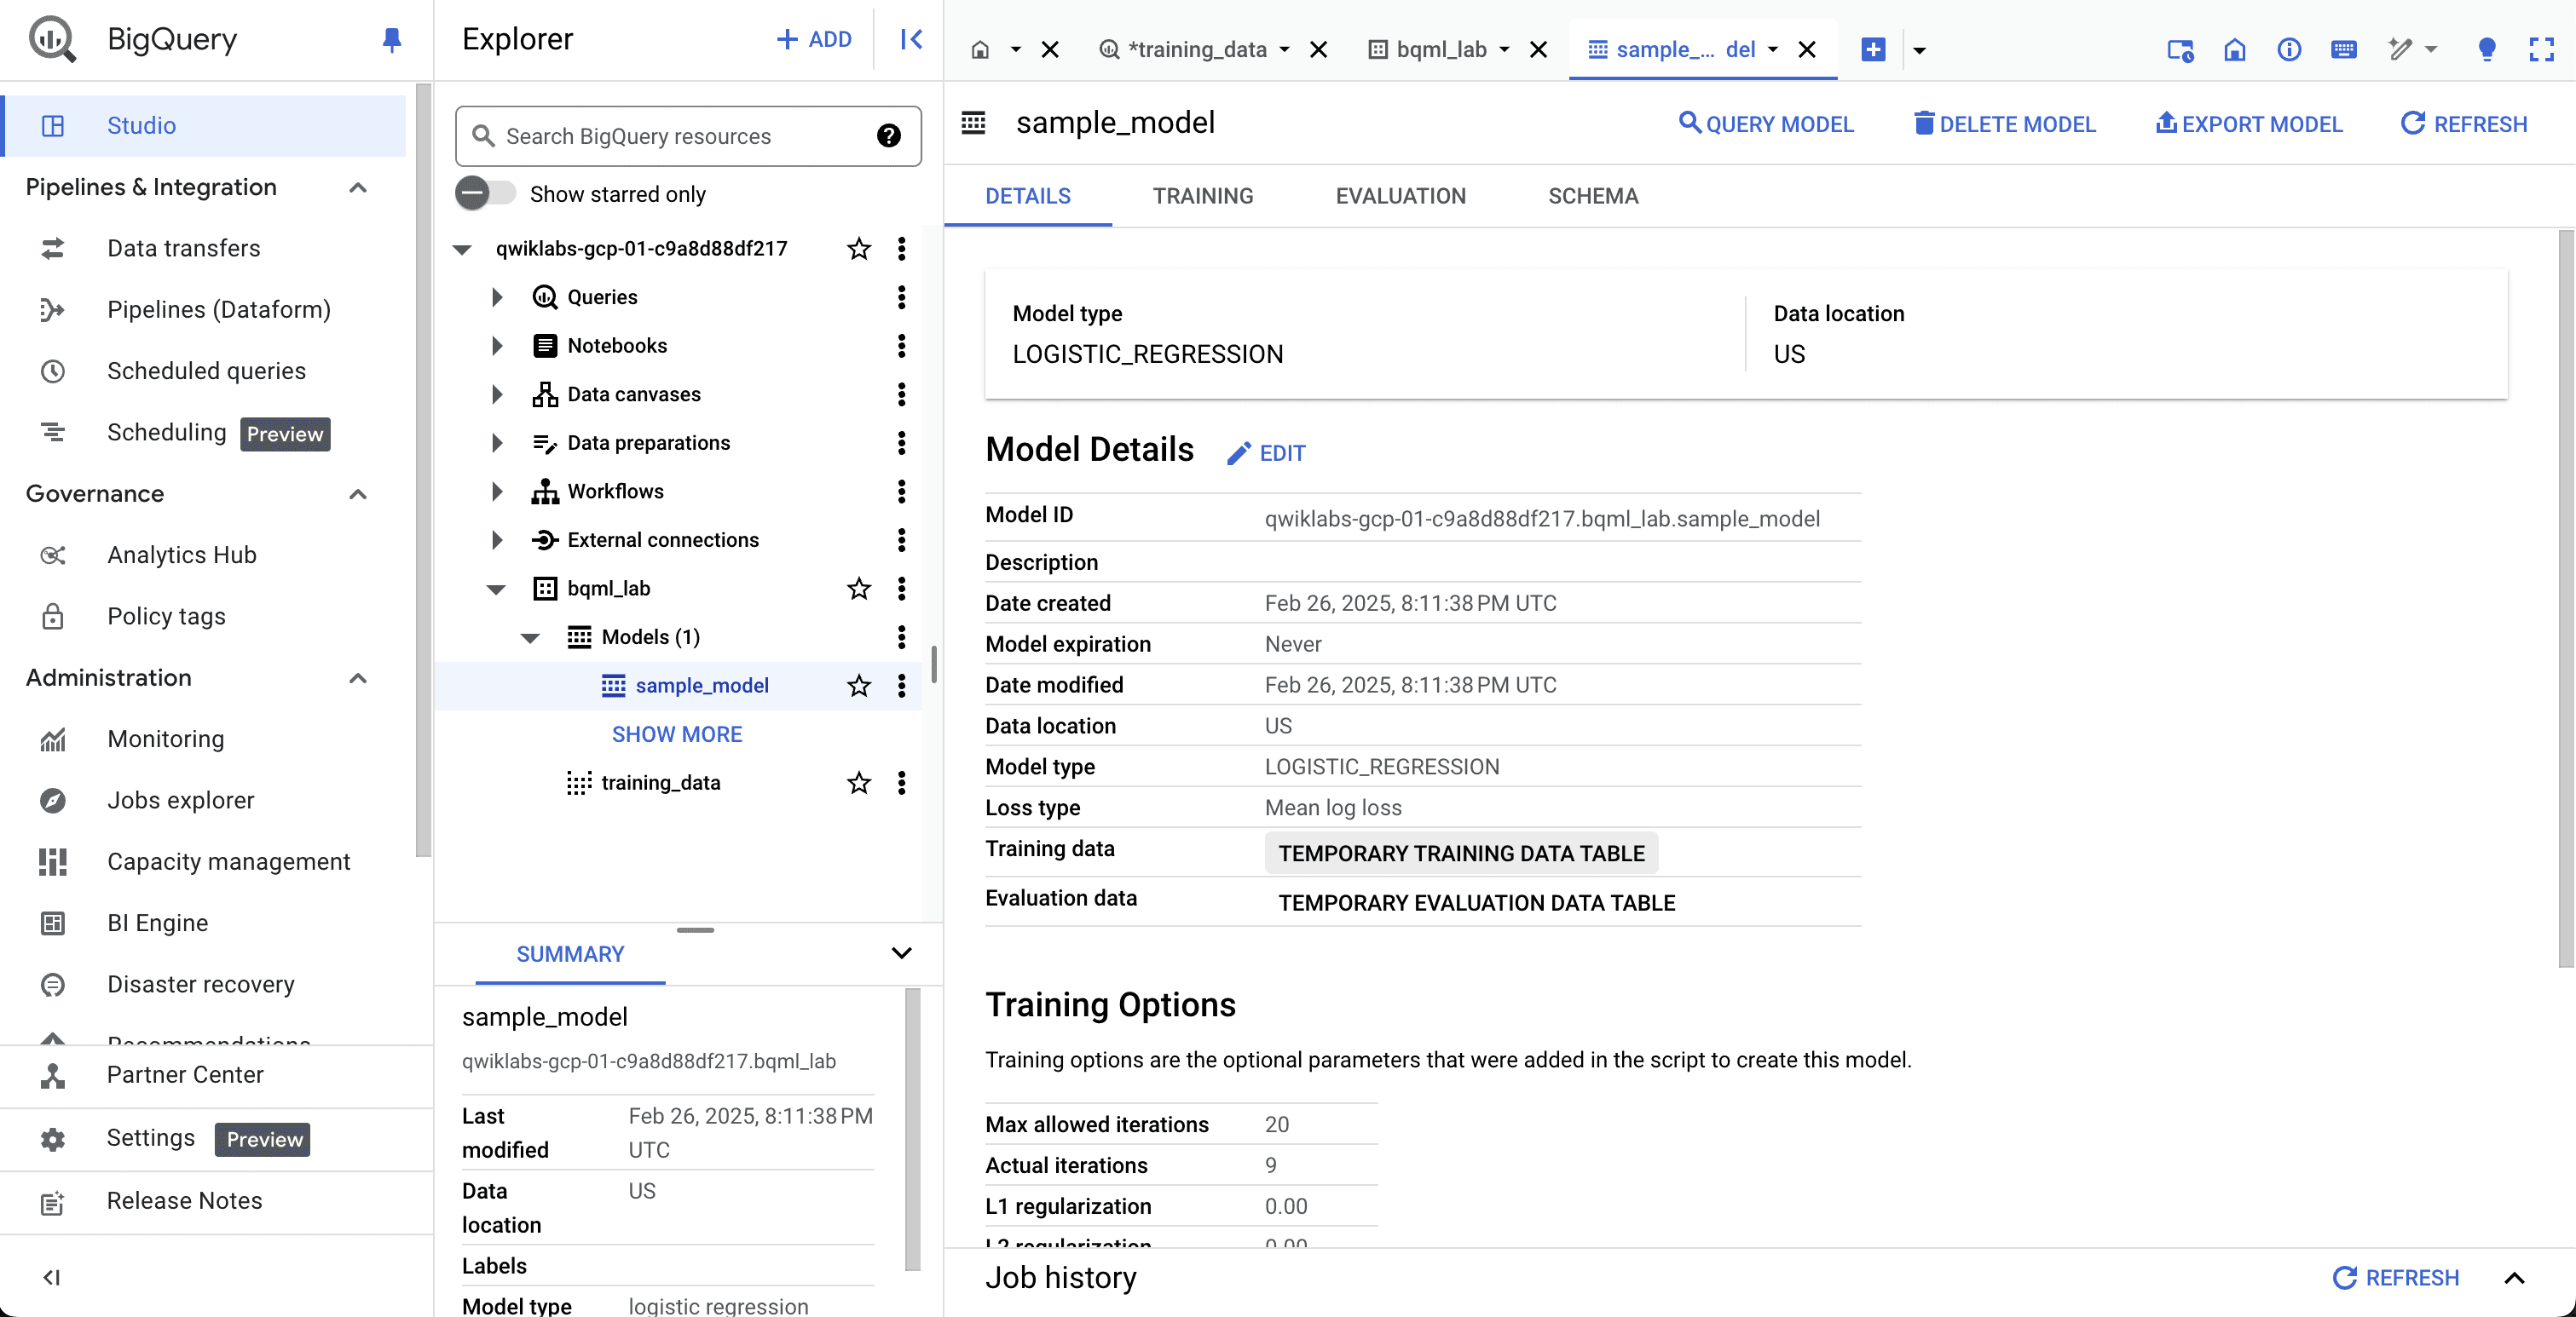This screenshot has height=1317, width=2576.
Task: Open Disaster recovery page
Action: click(x=200, y=984)
